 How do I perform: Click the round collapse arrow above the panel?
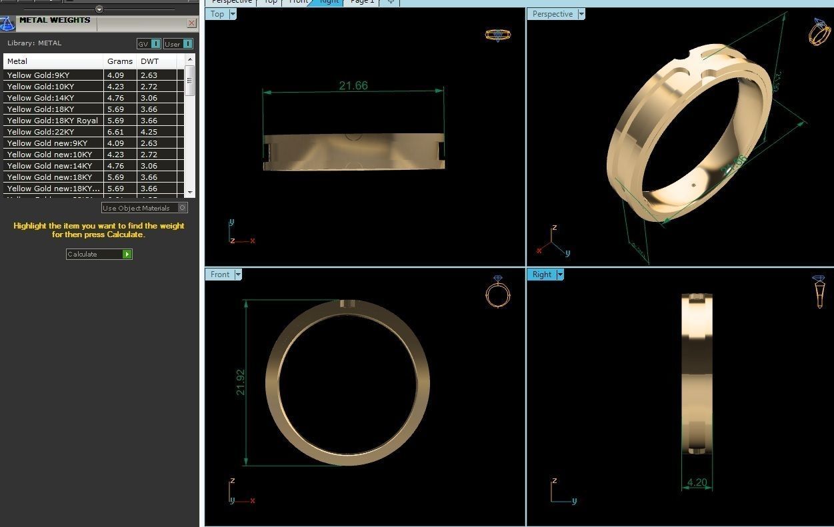(x=99, y=9)
